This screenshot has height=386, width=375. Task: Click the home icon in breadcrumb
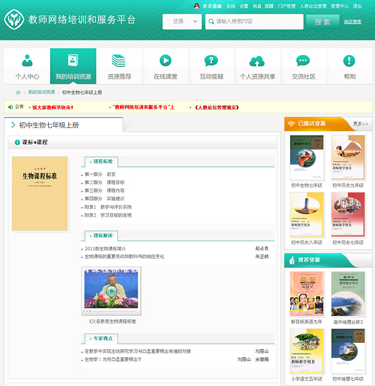coord(18,92)
